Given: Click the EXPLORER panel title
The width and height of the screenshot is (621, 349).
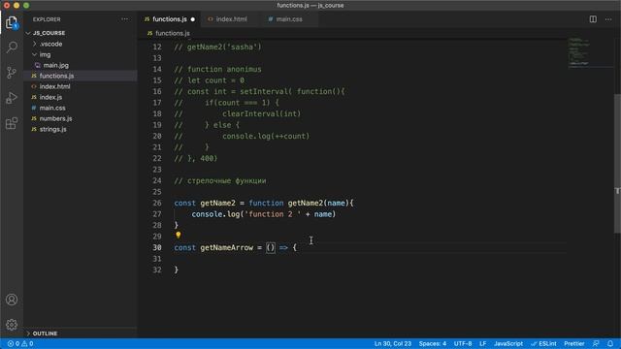Looking at the screenshot, I should [47, 19].
